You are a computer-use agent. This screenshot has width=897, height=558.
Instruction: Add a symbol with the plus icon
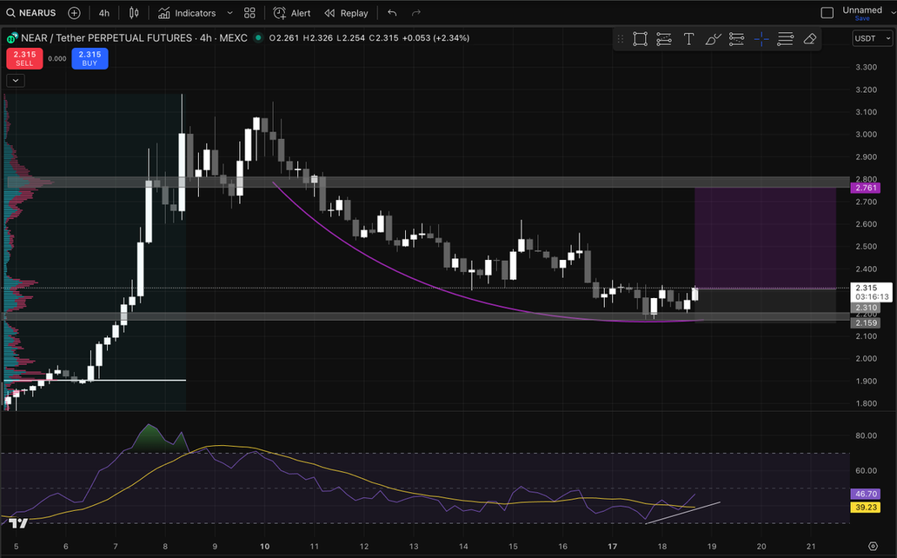[74, 13]
